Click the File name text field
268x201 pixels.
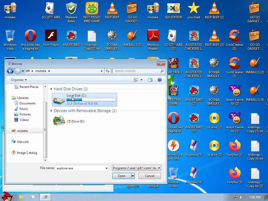click(80, 168)
